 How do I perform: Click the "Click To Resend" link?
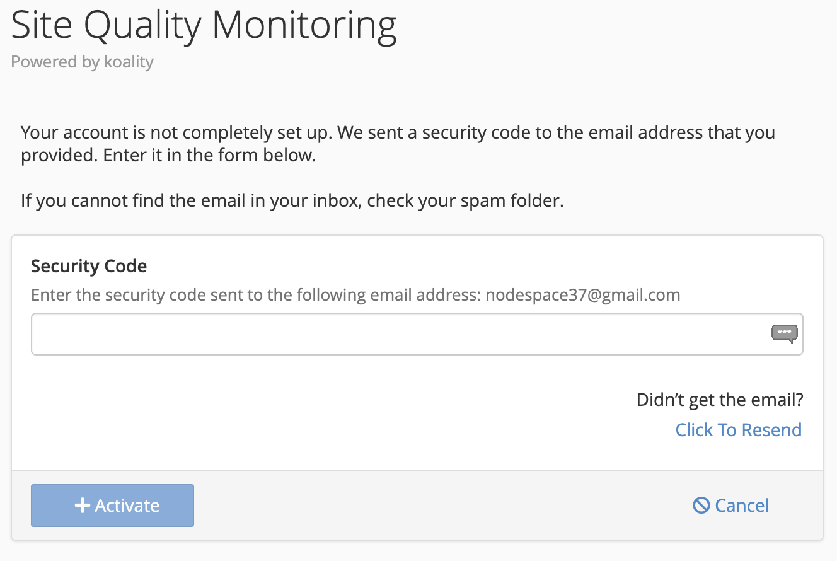coord(738,430)
